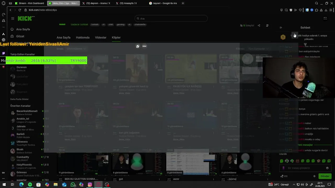This screenshot has width=335, height=188.
Task: Open options menu for 'got' clip
Action: (159, 179)
